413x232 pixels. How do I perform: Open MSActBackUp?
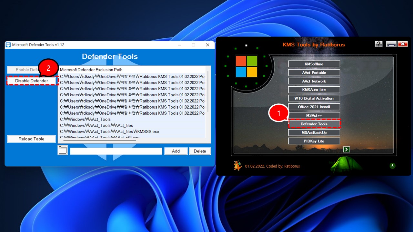pyautogui.click(x=314, y=132)
